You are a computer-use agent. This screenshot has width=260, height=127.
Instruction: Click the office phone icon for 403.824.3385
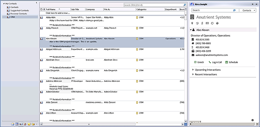point(193,39)
